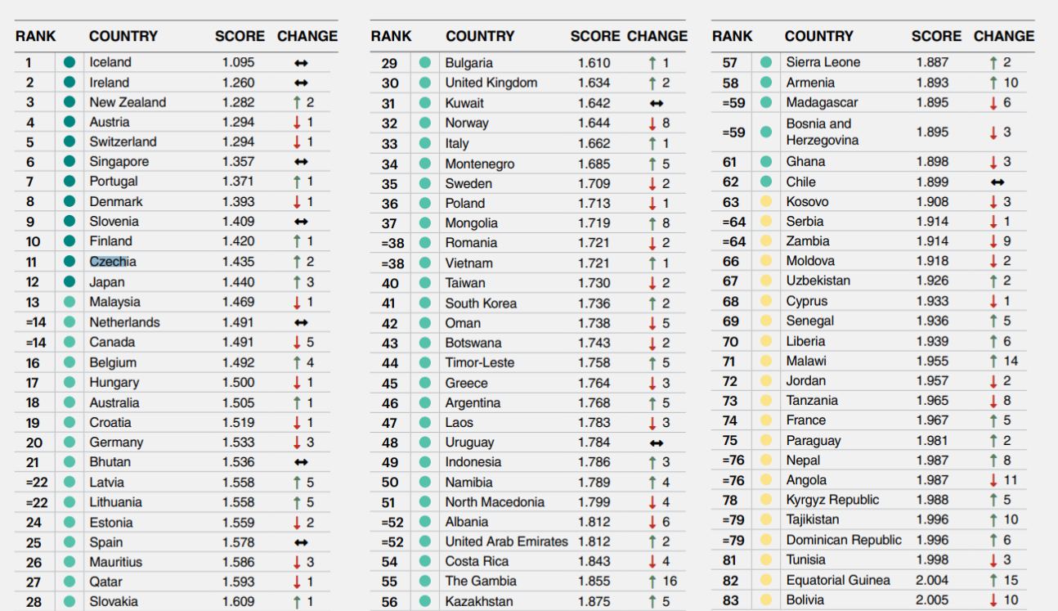Image resolution: width=1058 pixels, height=611 pixels.
Task: Click the Bhutan country name
Action: (x=110, y=462)
